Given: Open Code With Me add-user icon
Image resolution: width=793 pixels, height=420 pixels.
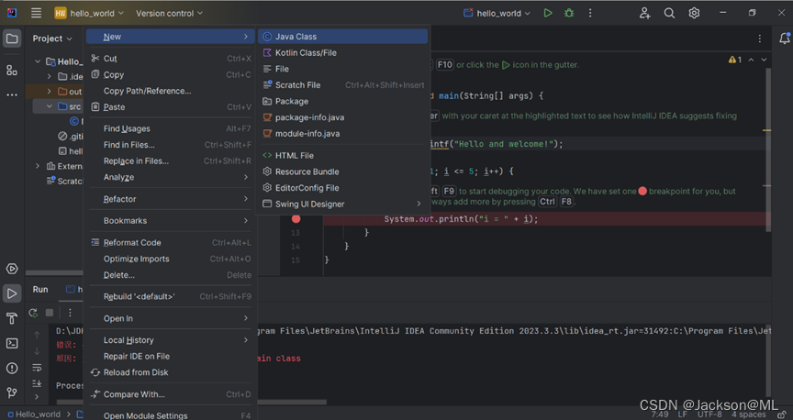Looking at the screenshot, I should click(x=644, y=13).
